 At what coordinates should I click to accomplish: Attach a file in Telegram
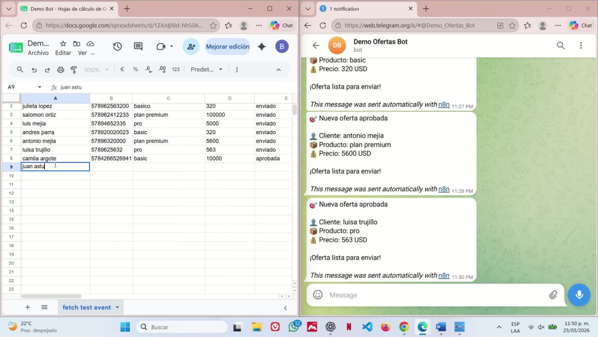(553, 295)
